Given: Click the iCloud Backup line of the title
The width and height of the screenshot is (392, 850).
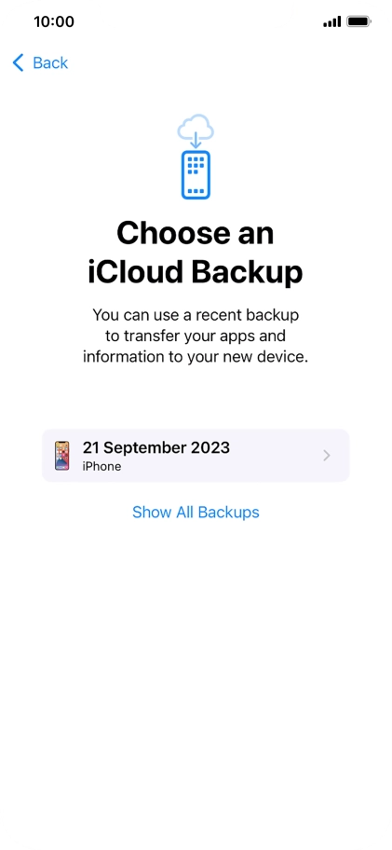Looking at the screenshot, I should tap(196, 273).
